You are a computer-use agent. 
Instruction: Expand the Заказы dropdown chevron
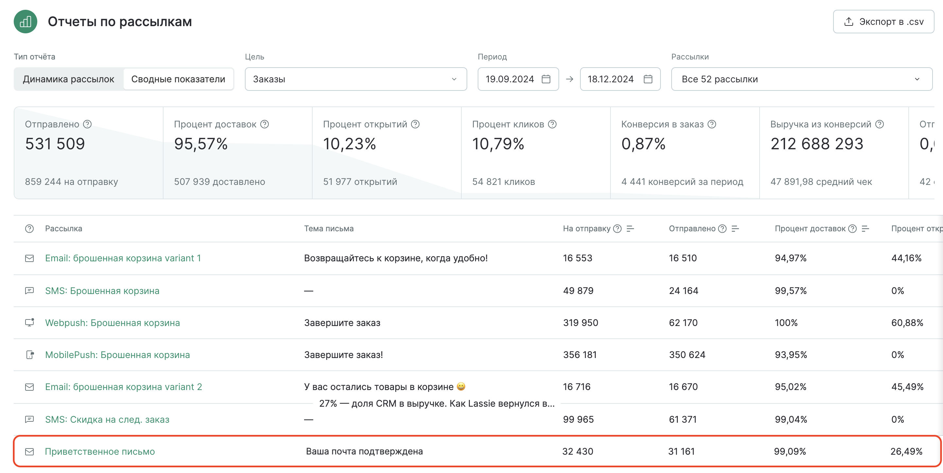pos(454,79)
